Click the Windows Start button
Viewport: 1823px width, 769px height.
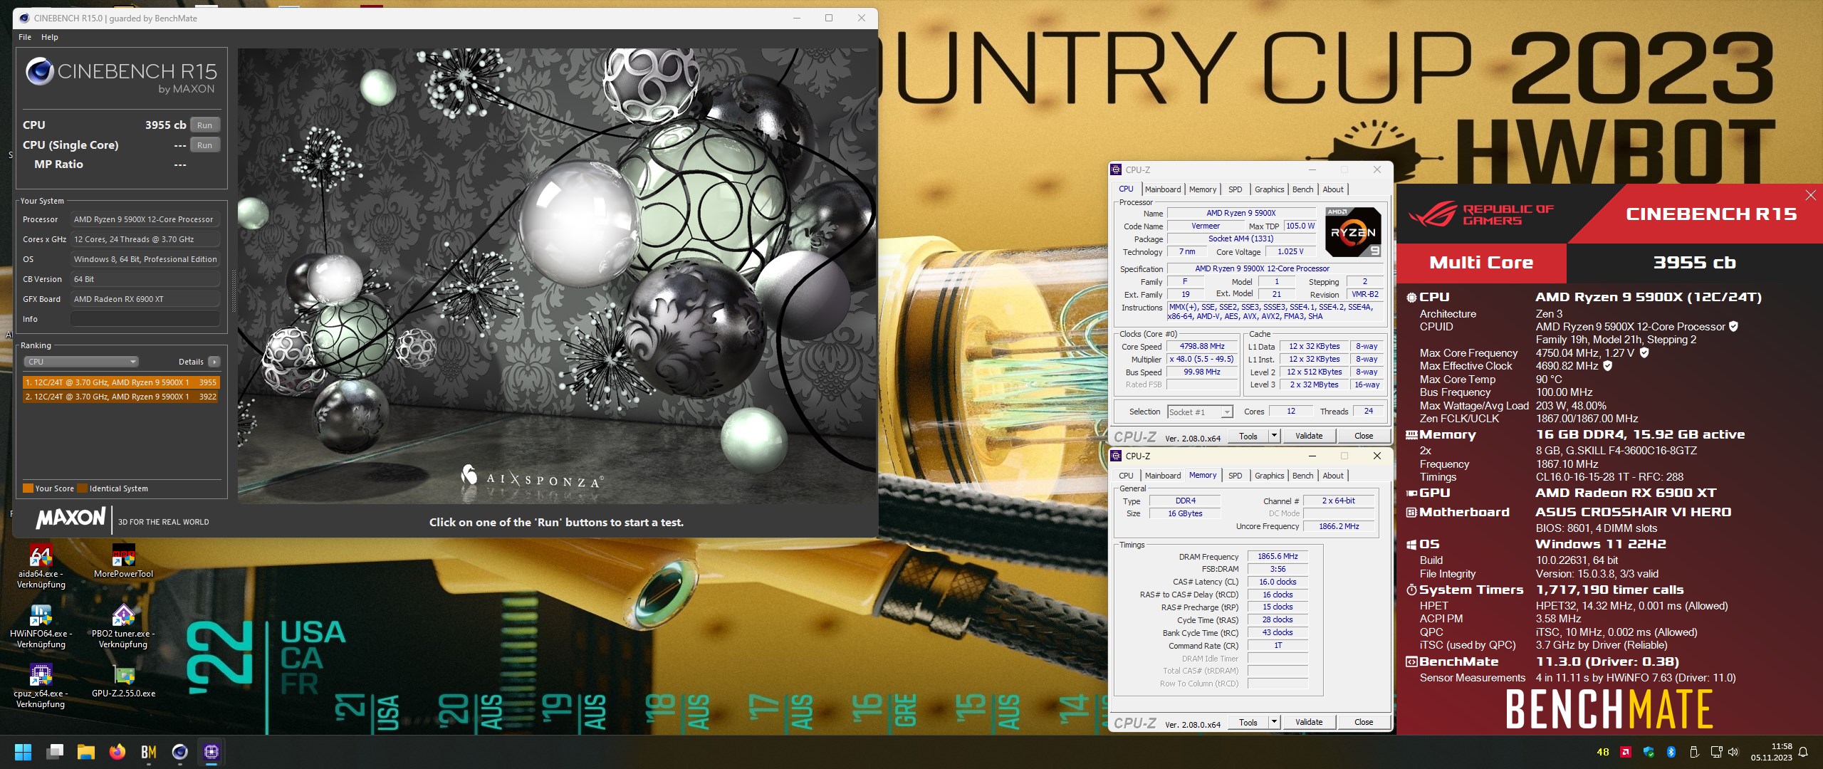pyautogui.click(x=23, y=752)
